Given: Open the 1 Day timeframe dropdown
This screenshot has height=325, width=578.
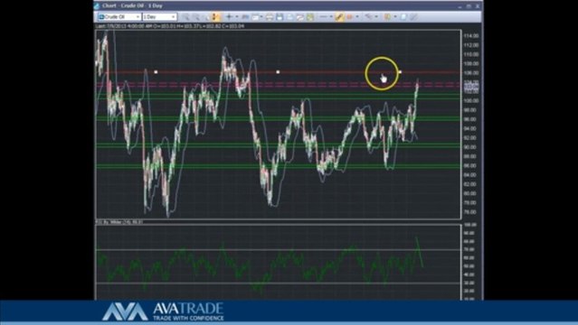Looking at the screenshot, I should click(x=159, y=17).
